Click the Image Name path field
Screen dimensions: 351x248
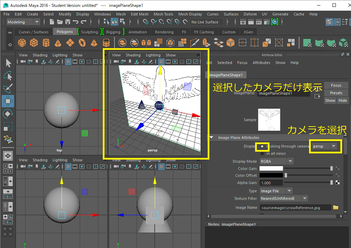coord(295,208)
